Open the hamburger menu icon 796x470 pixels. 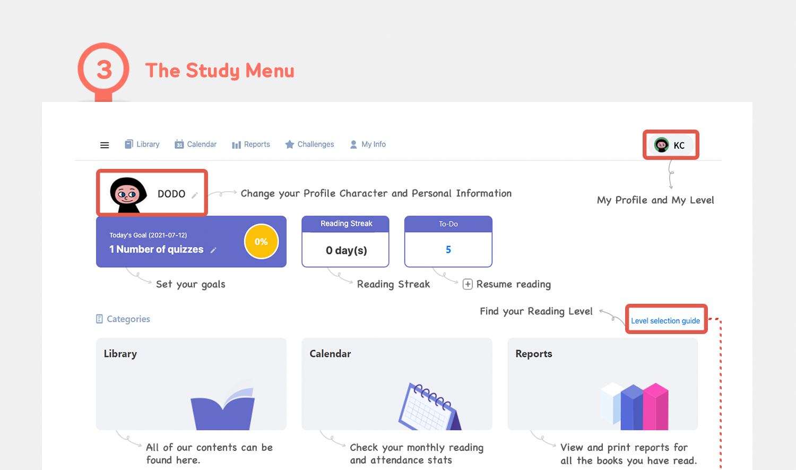click(105, 145)
